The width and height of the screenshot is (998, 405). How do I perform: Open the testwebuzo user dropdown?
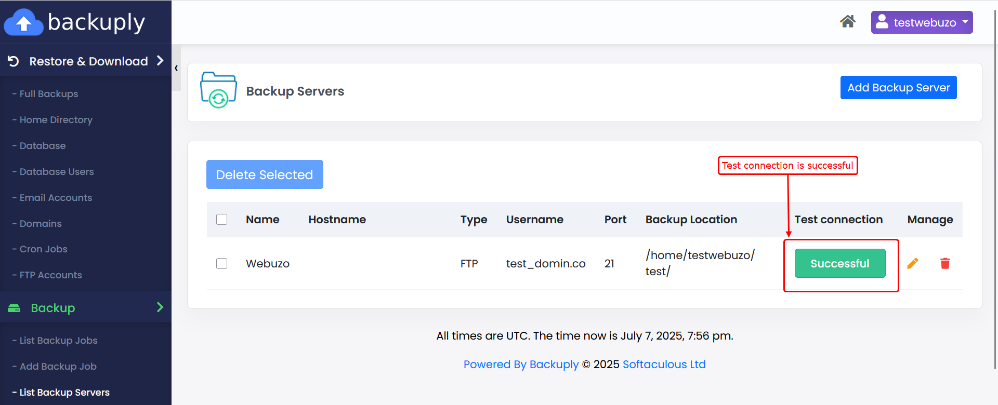point(922,22)
